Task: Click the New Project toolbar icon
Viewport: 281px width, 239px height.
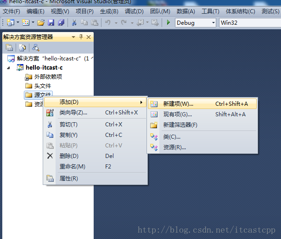Action: point(11,22)
